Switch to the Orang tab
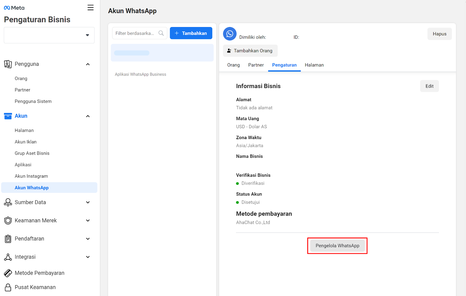This screenshot has height=296, width=466. [x=234, y=65]
